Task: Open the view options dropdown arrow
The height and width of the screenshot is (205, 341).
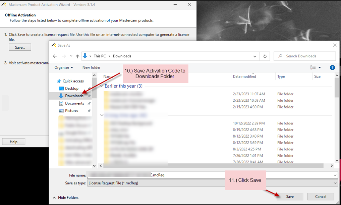Action: point(320,68)
